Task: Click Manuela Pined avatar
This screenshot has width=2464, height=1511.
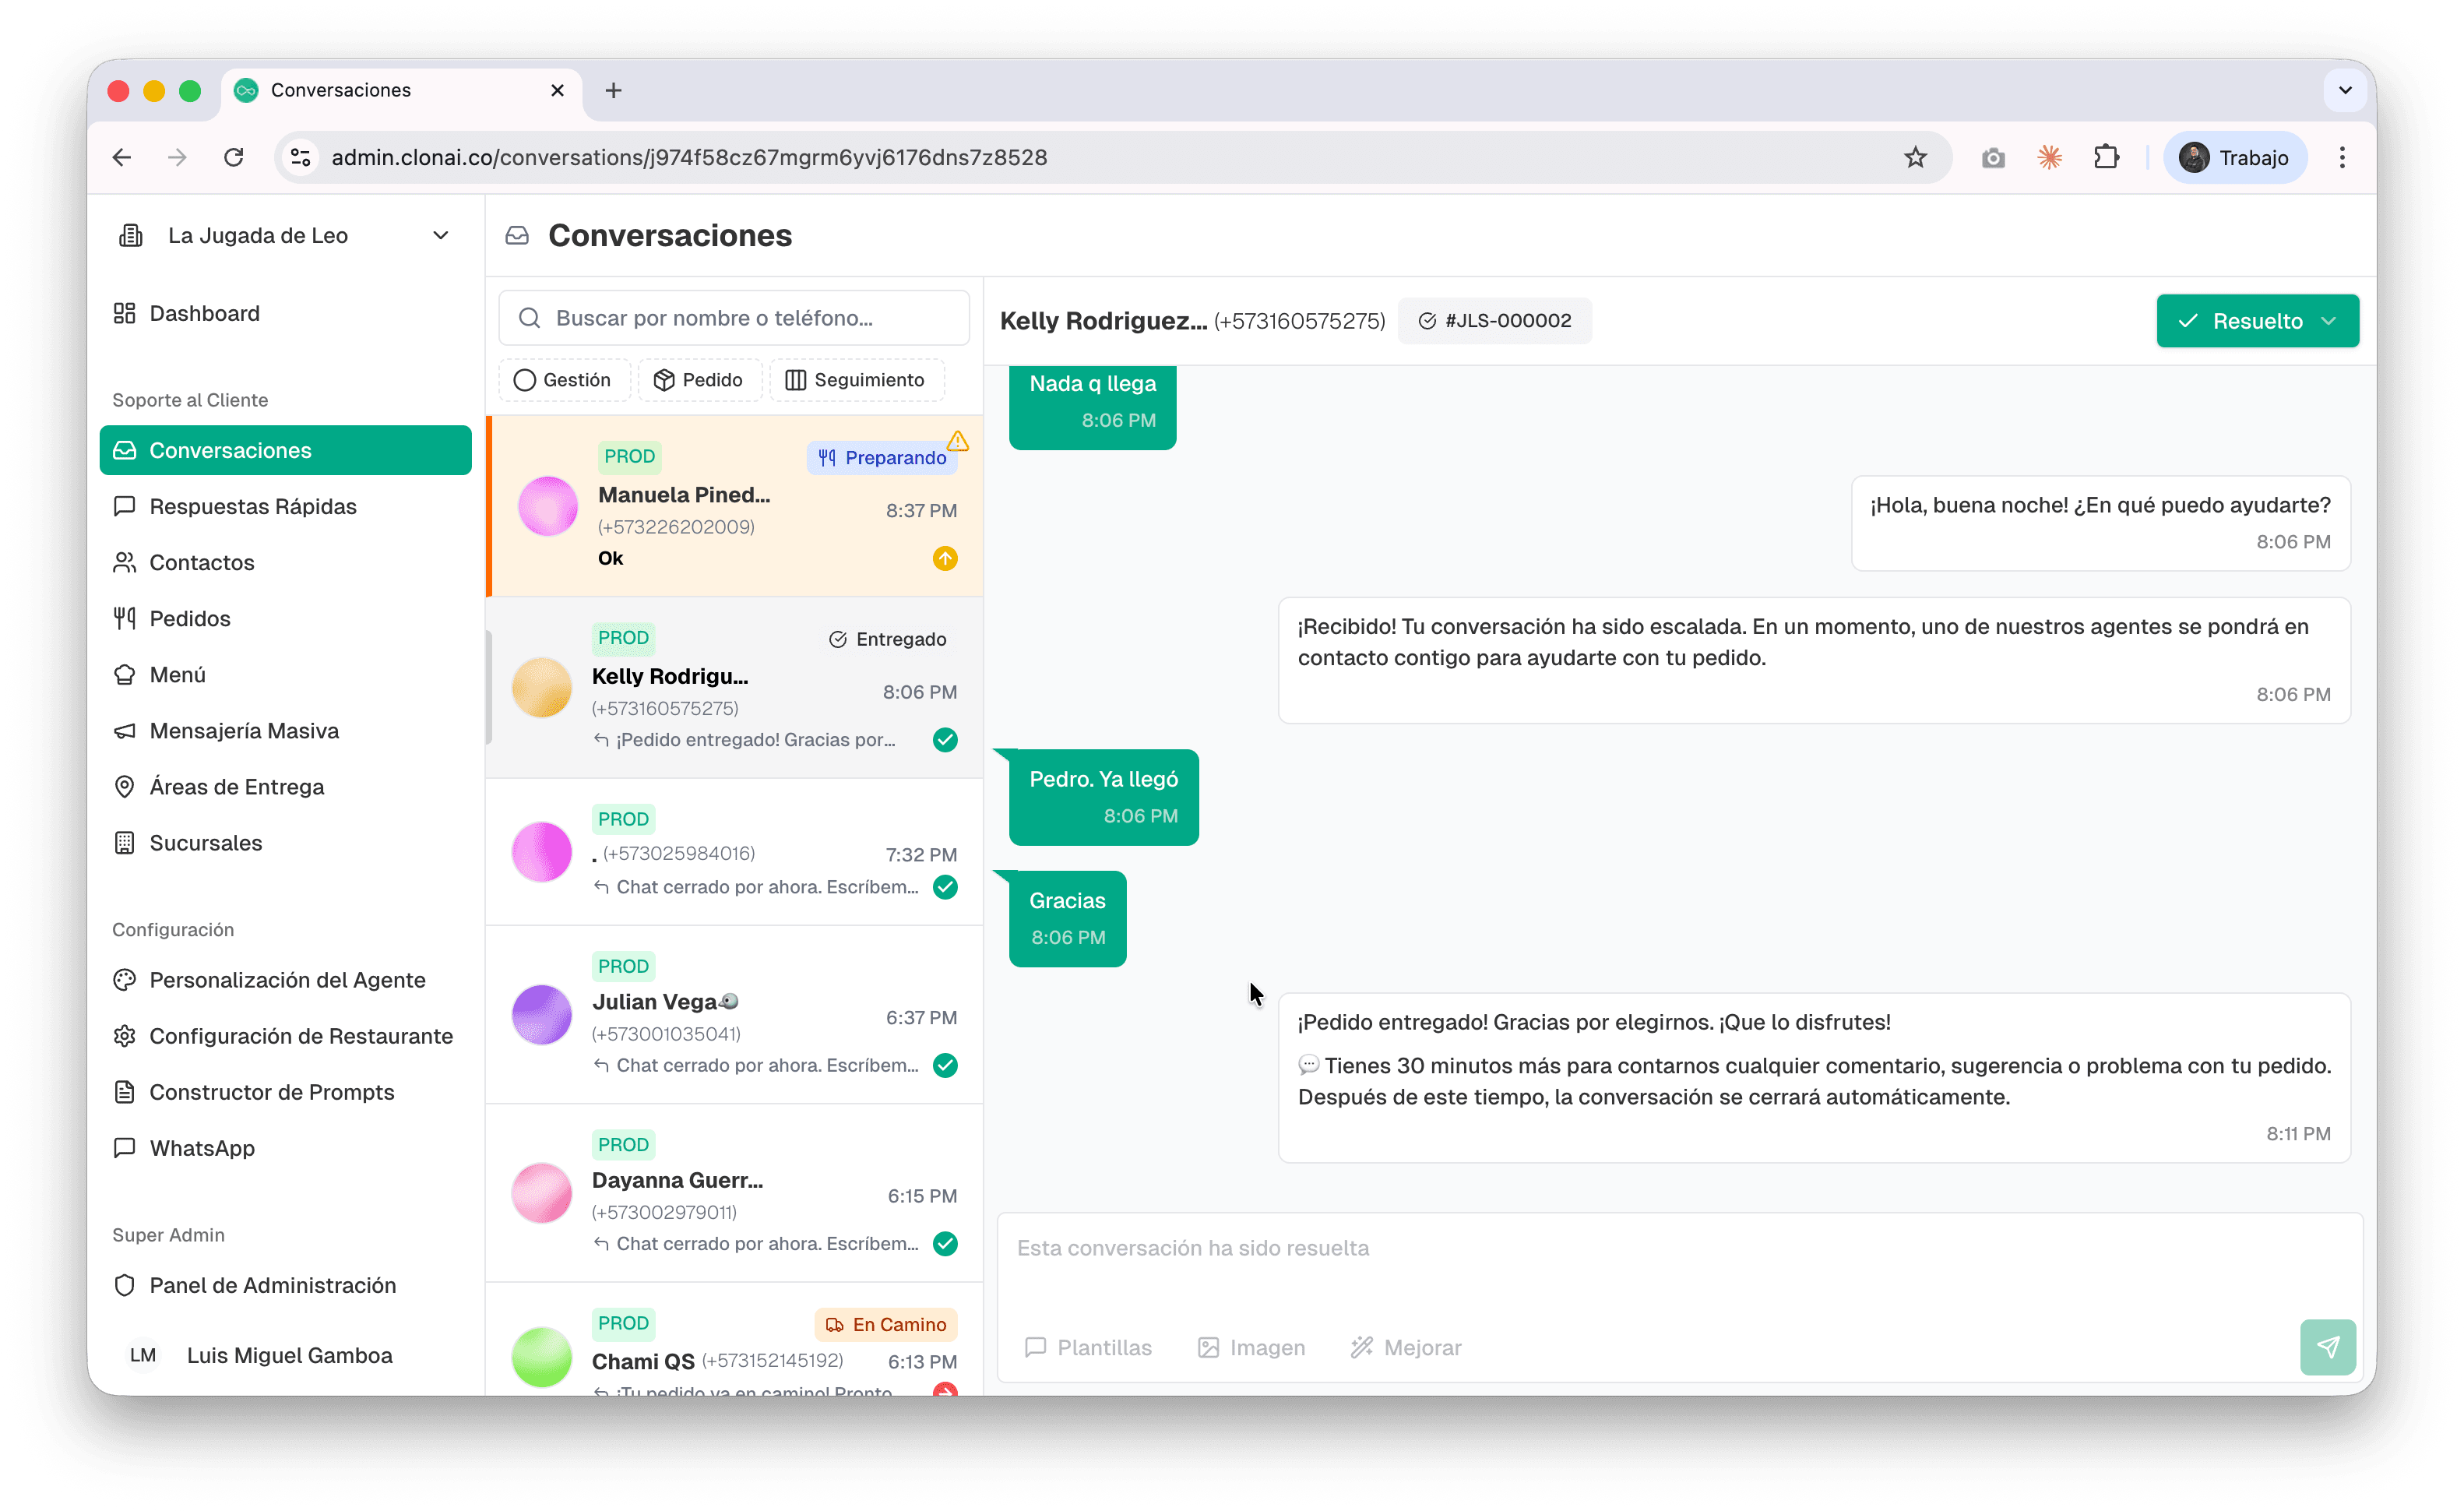Action: coord(548,506)
